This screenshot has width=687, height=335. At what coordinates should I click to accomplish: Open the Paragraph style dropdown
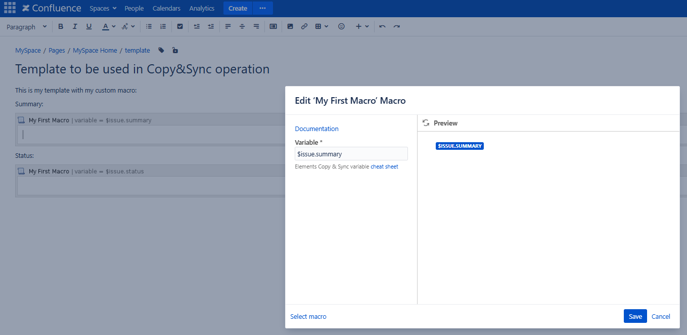(26, 26)
